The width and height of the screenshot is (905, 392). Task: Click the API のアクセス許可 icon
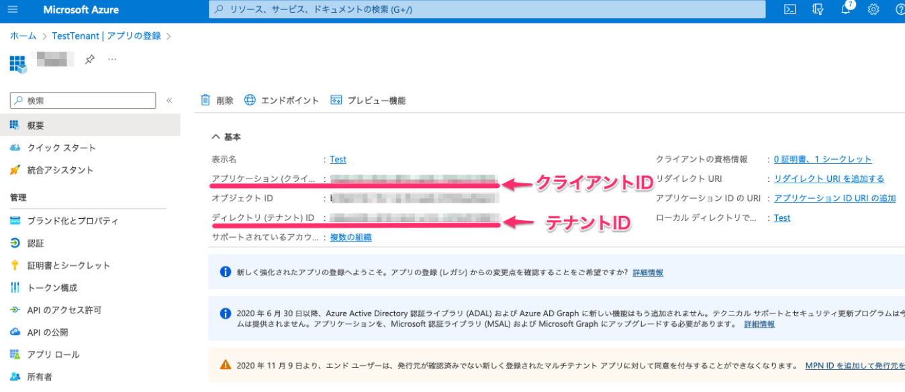pyautogui.click(x=15, y=309)
